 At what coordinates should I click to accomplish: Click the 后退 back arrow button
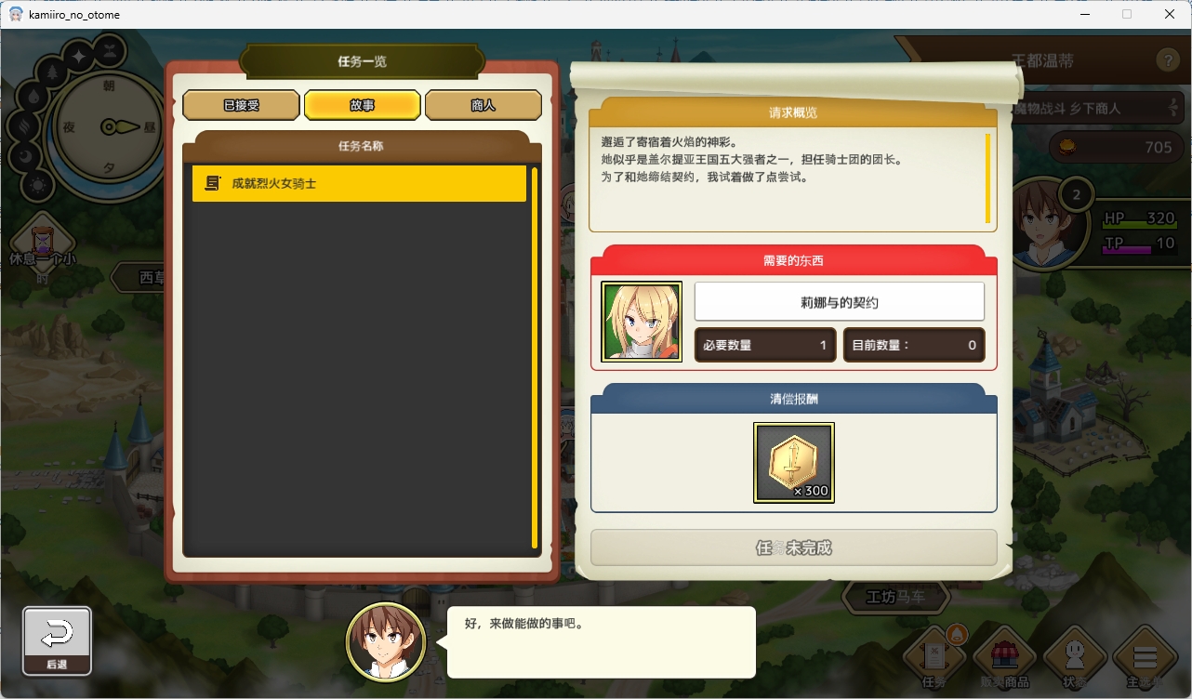pos(57,640)
